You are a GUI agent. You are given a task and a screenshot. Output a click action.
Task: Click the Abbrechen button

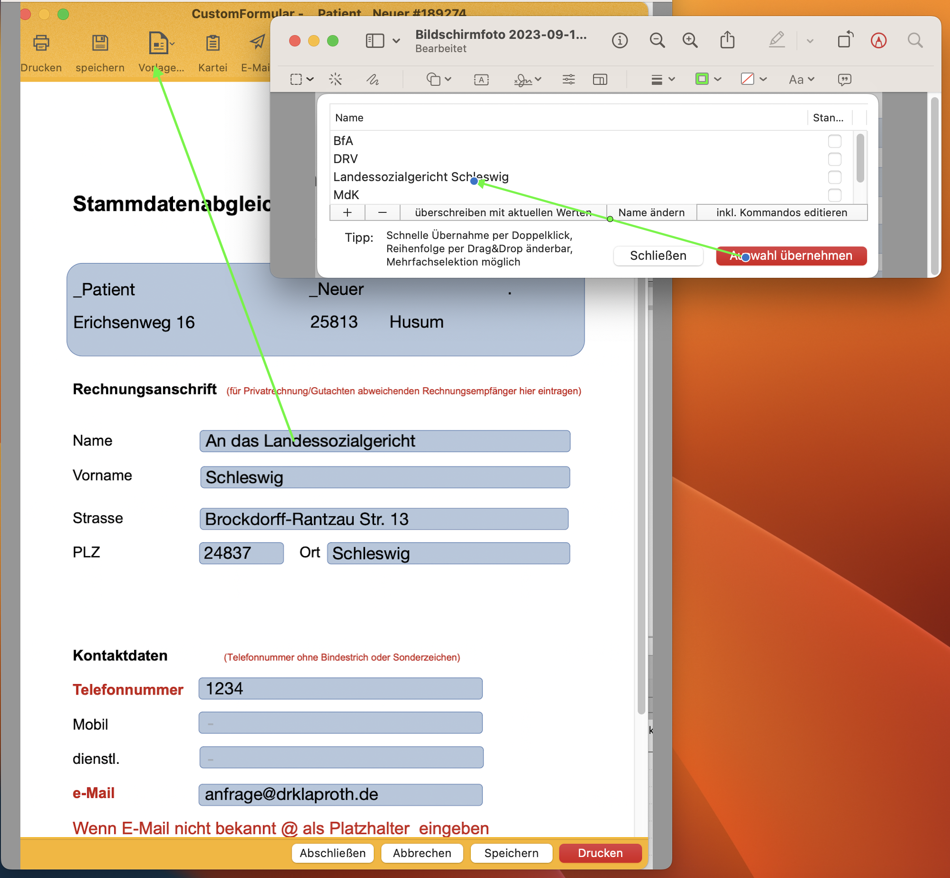coord(422,853)
